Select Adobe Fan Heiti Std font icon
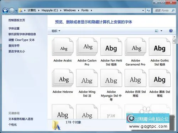Image resolution: width=178 pixels, height=133 pixels. click(111, 47)
